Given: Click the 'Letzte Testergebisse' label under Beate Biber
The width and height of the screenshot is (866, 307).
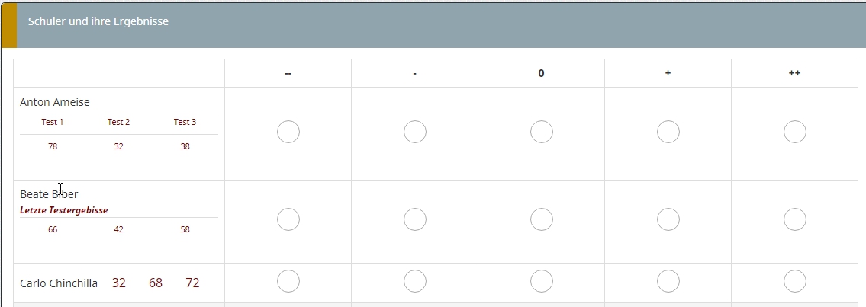Looking at the screenshot, I should pyautogui.click(x=64, y=210).
